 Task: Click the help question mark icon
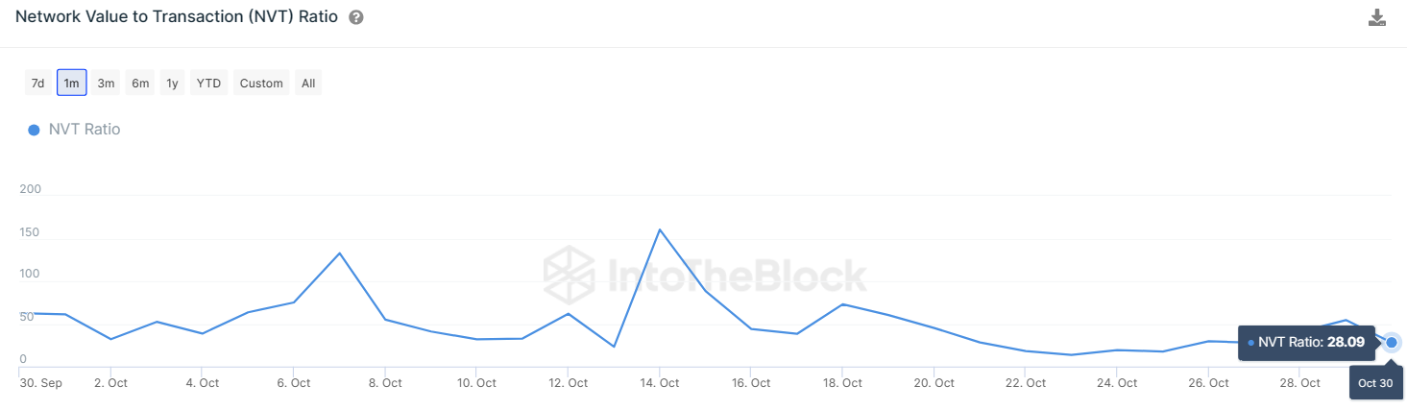click(356, 18)
